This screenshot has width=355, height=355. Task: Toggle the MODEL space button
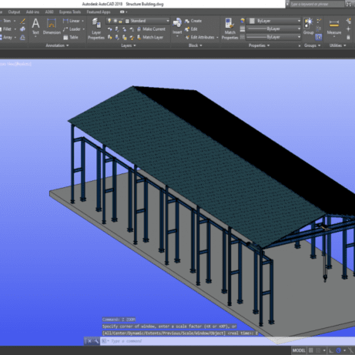(x=299, y=350)
